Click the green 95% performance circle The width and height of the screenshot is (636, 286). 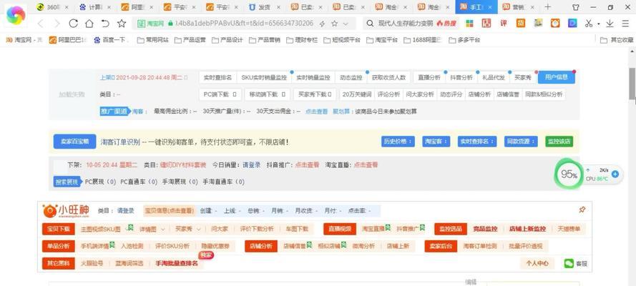[569, 174]
